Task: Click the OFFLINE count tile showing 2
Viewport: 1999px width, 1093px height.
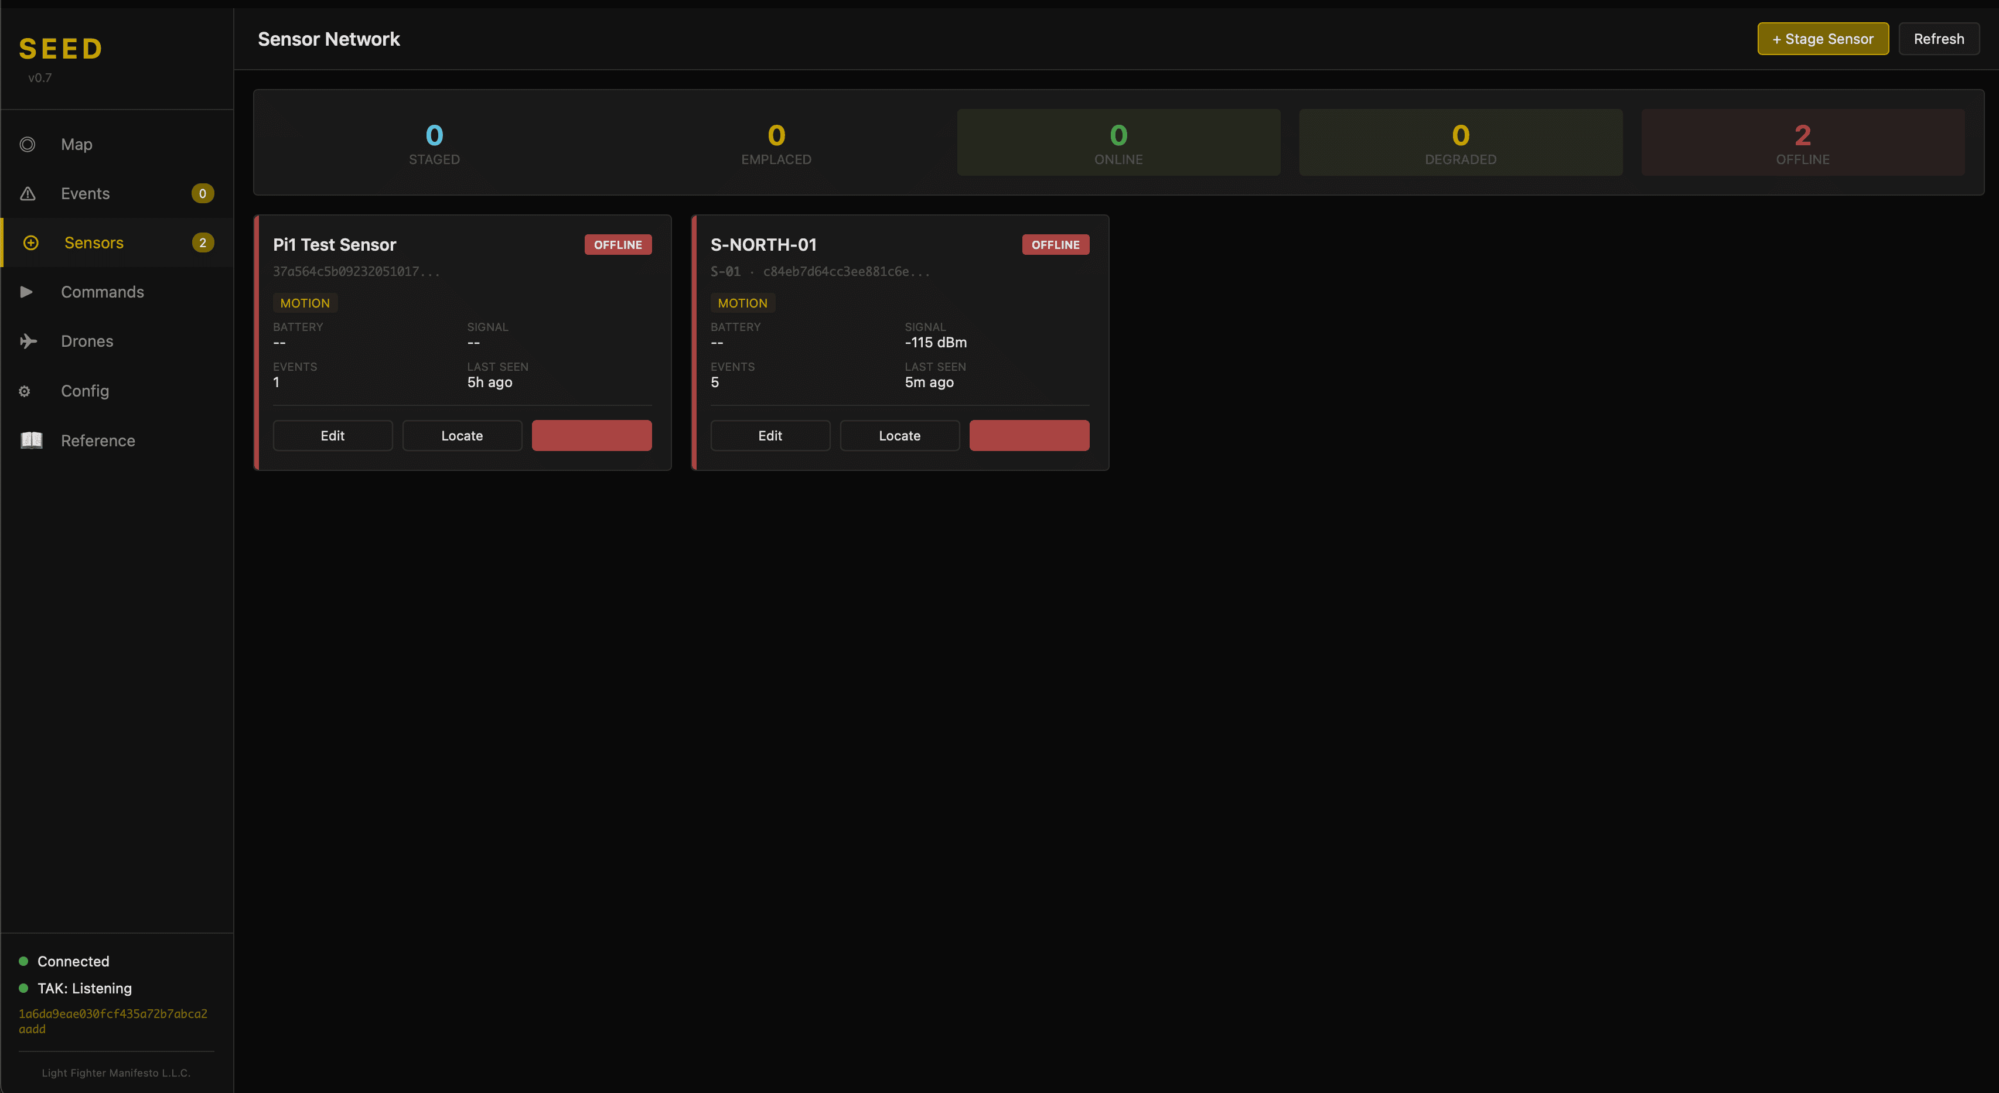Action: (x=1802, y=142)
